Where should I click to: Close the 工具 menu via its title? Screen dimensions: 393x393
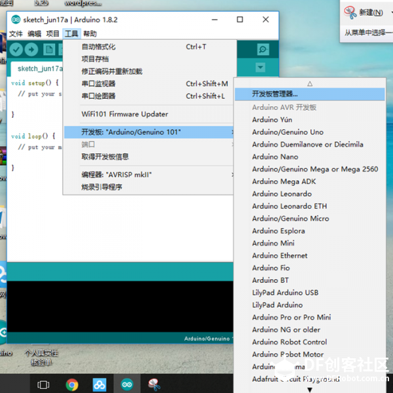(71, 33)
